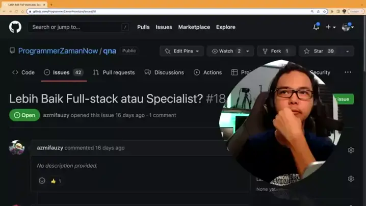Open the Discussions tab
This screenshot has height=206, width=366.
[x=164, y=72]
